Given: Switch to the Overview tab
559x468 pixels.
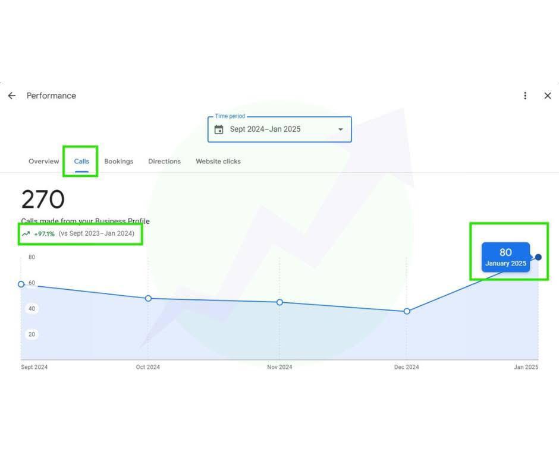Looking at the screenshot, I should [43, 162].
